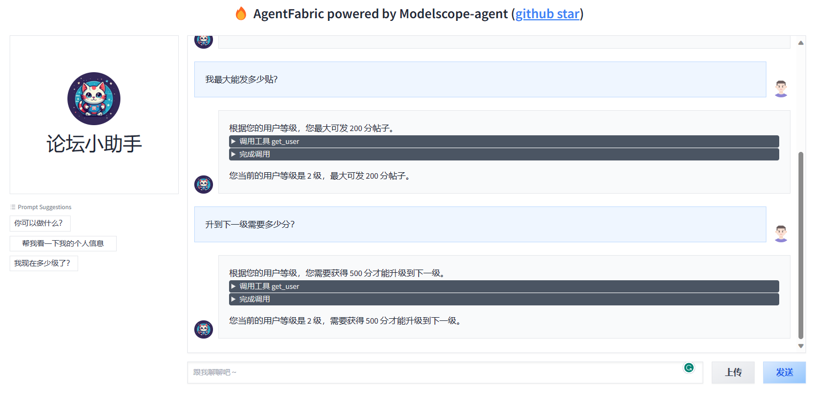Click text 根据您的用户等级,您最大可发 200 分帖子。
This screenshot has width=829, height=399.
click(312, 128)
